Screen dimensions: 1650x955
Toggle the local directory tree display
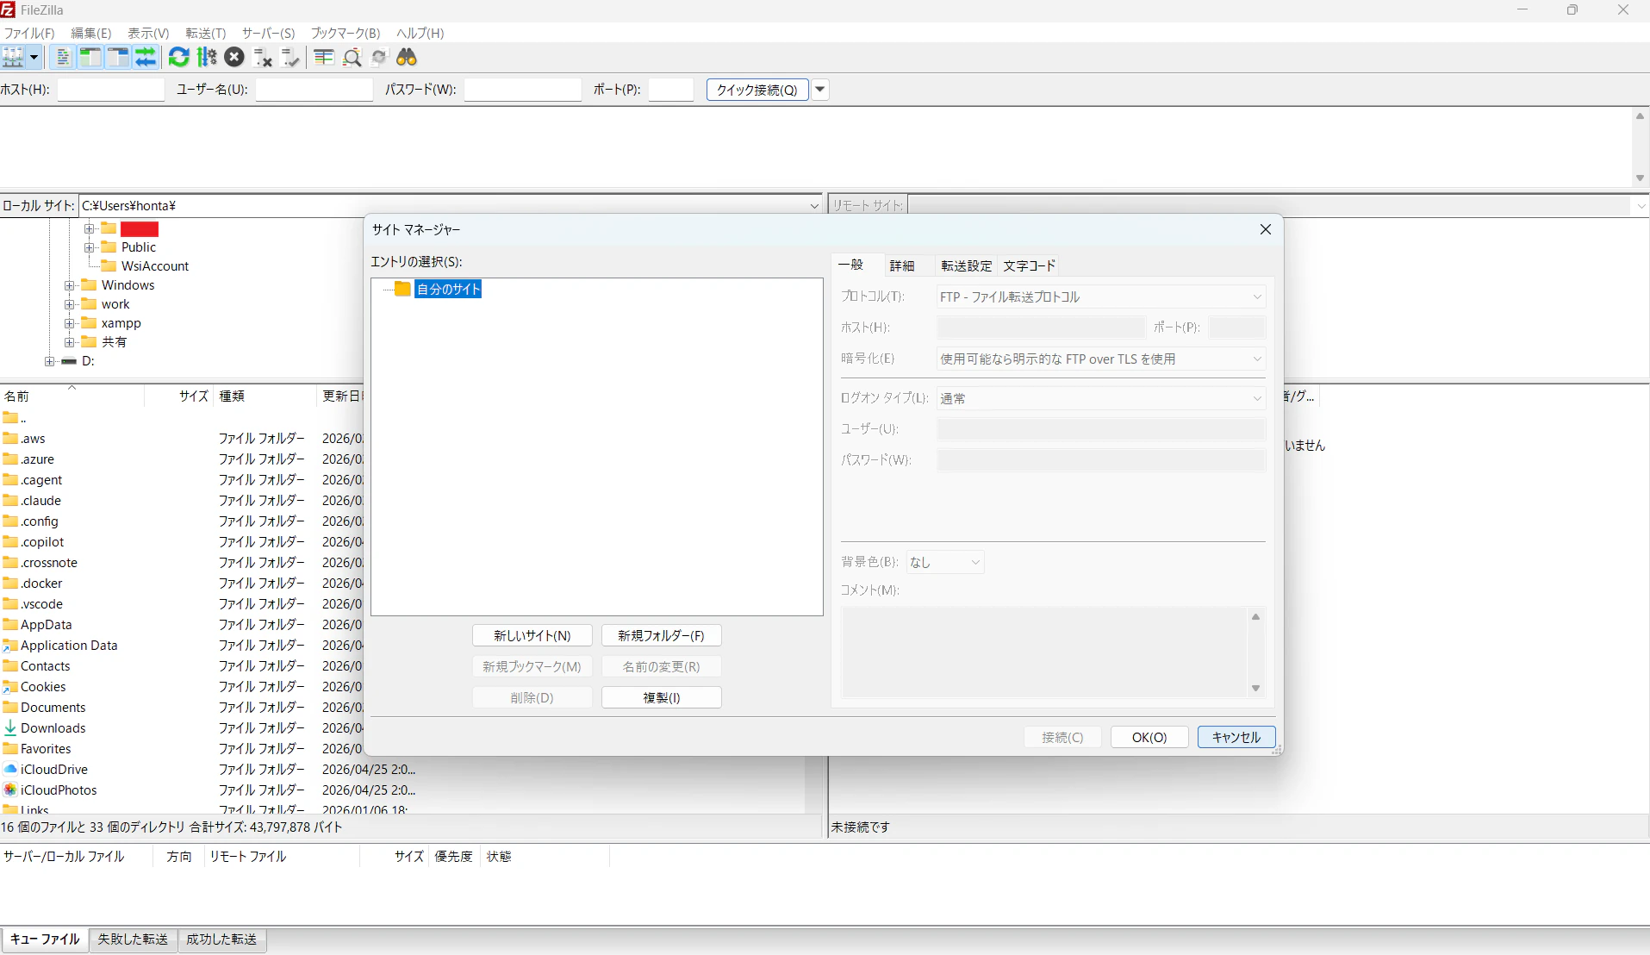pos(90,58)
